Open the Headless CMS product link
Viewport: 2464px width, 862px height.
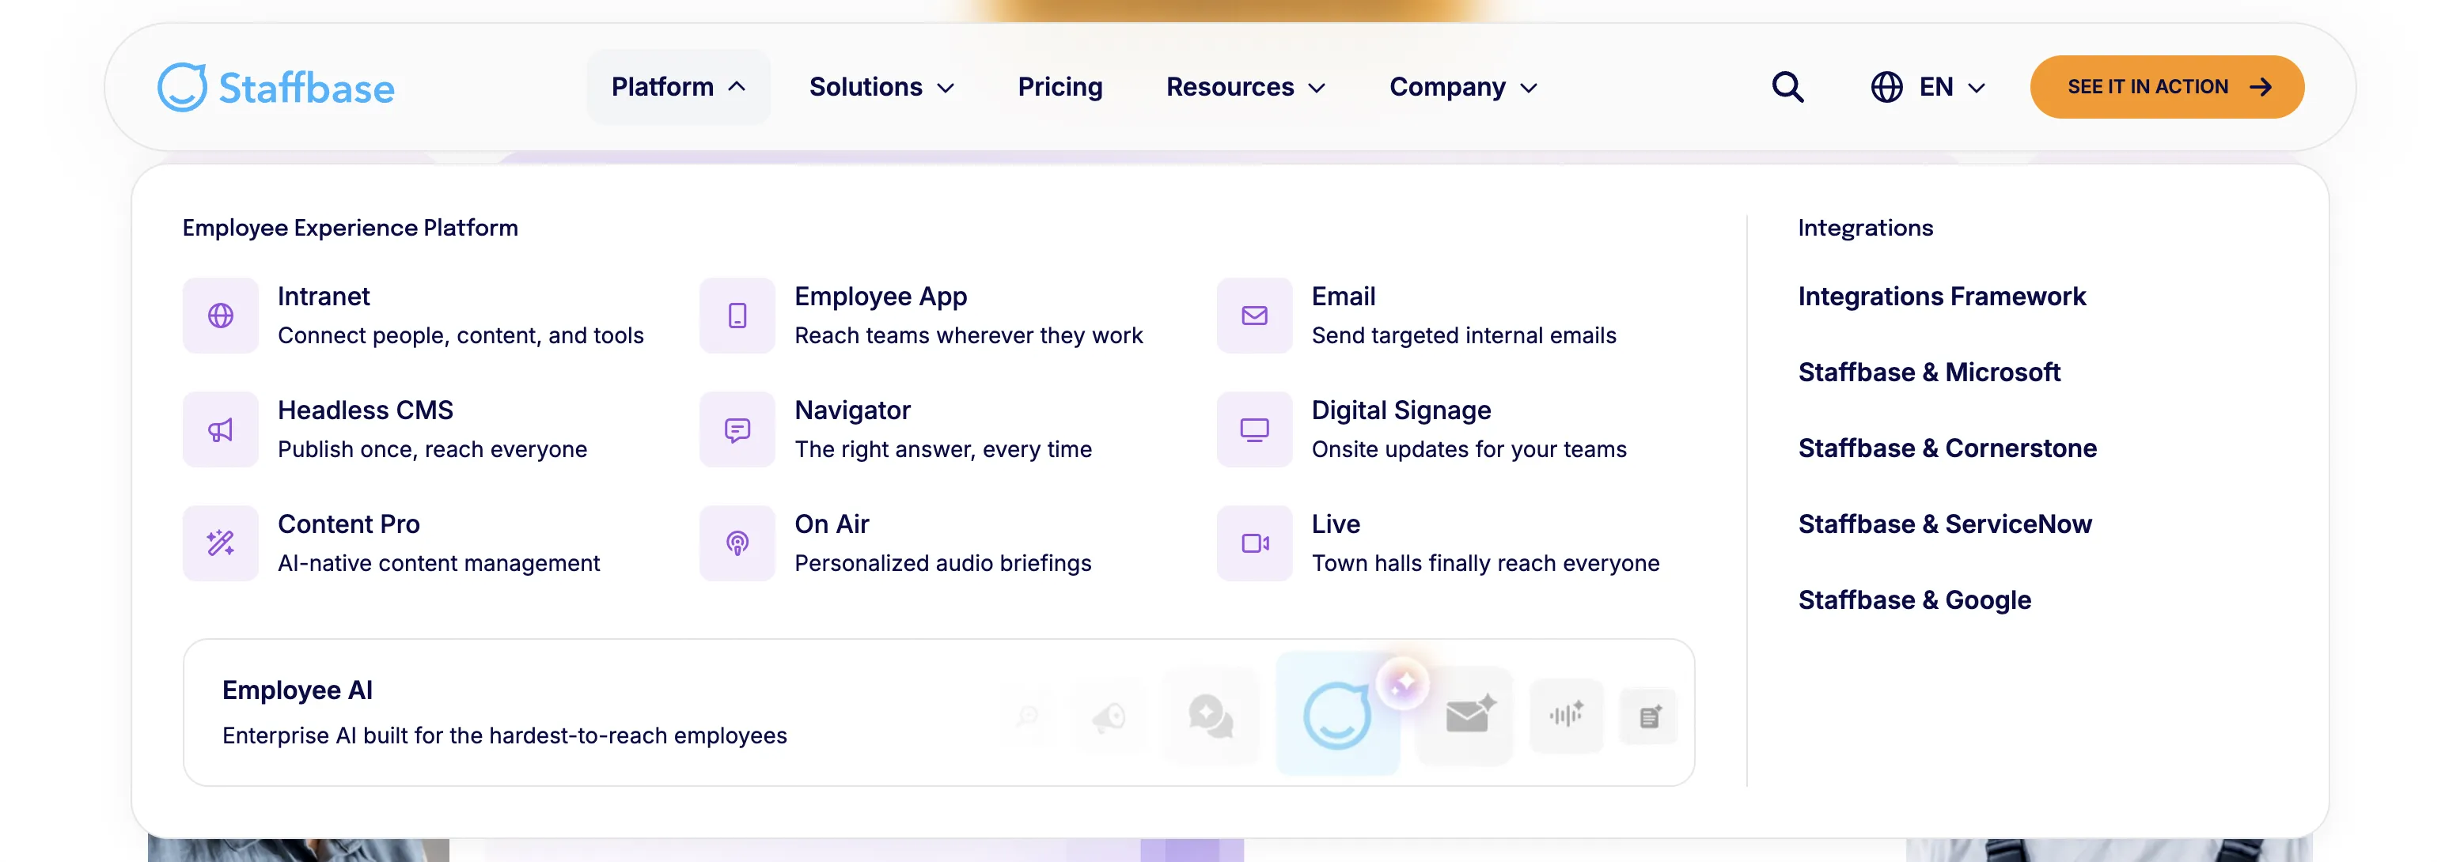click(x=366, y=410)
